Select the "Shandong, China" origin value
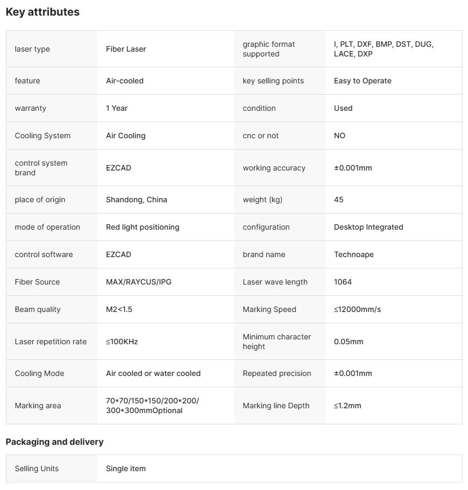This screenshot has height=490, width=468. pyautogui.click(x=137, y=200)
